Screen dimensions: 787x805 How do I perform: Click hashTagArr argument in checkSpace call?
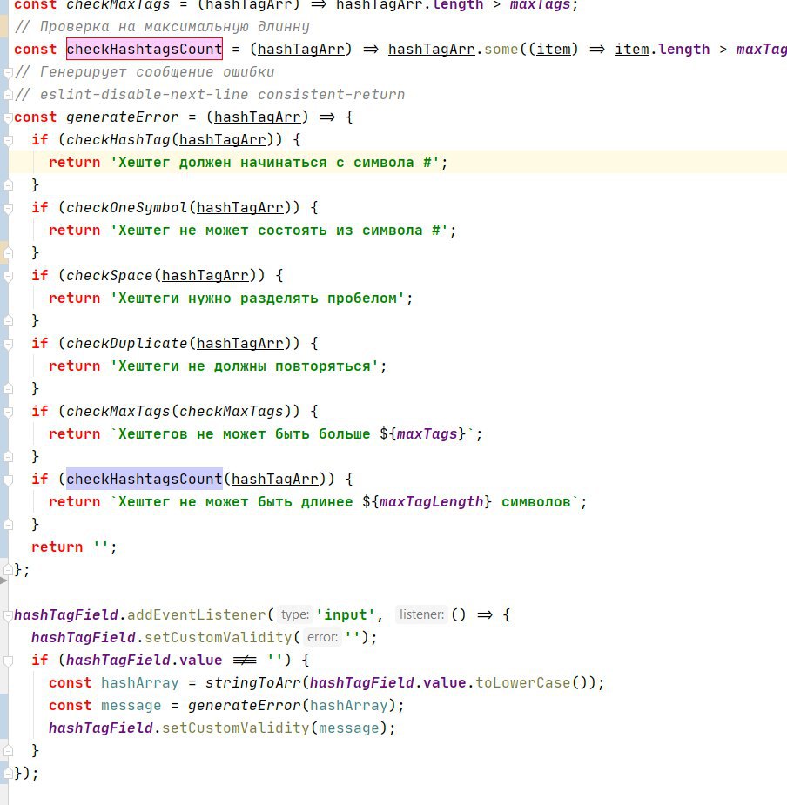205,276
